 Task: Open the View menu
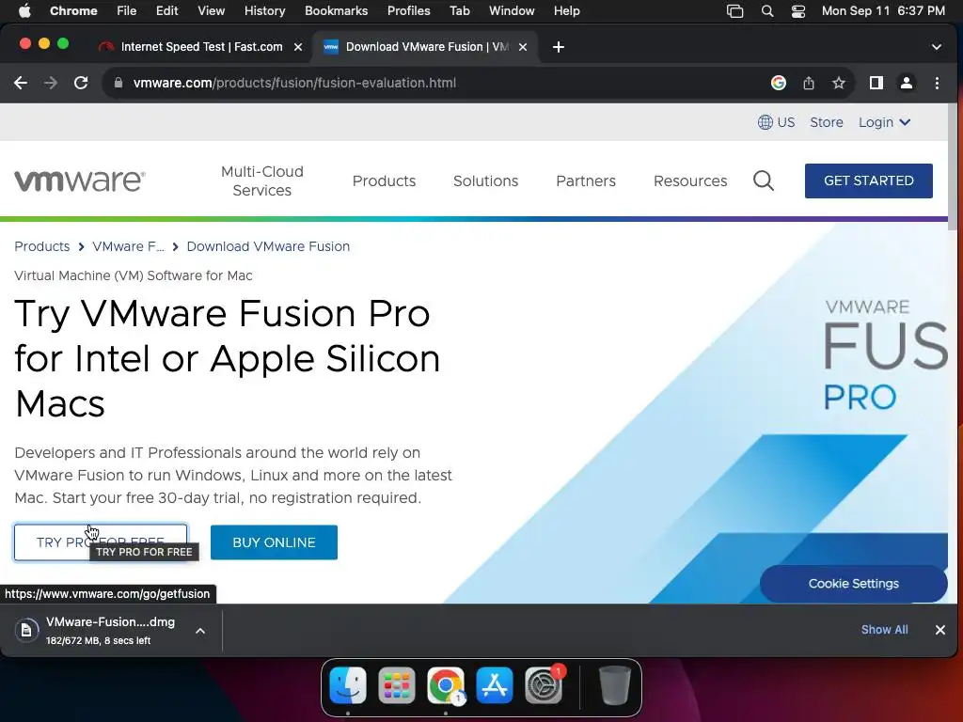pos(211,10)
